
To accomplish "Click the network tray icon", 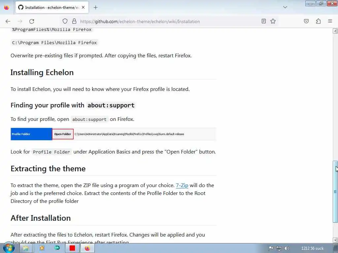I will (x=279, y=248).
